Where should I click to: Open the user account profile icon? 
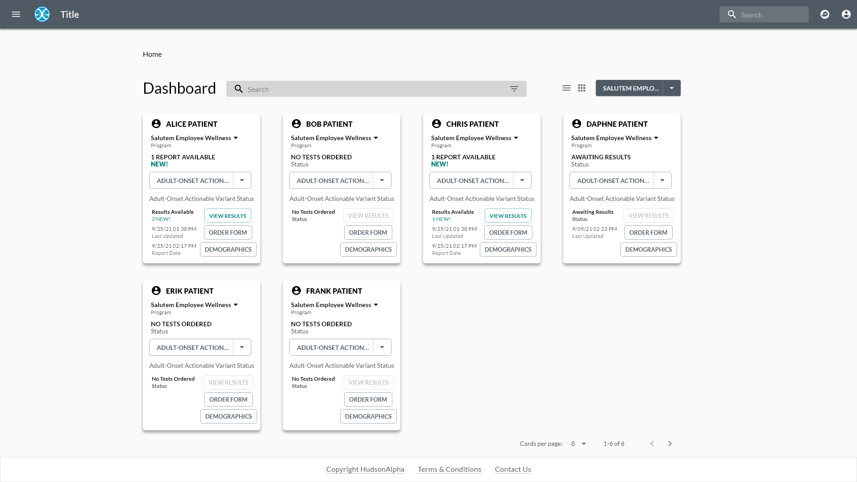(x=846, y=14)
